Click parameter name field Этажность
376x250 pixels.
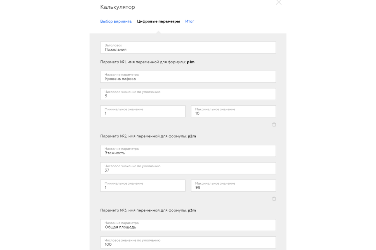tap(188, 151)
